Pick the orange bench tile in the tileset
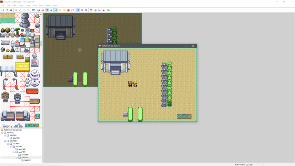 click(x=32, y=91)
